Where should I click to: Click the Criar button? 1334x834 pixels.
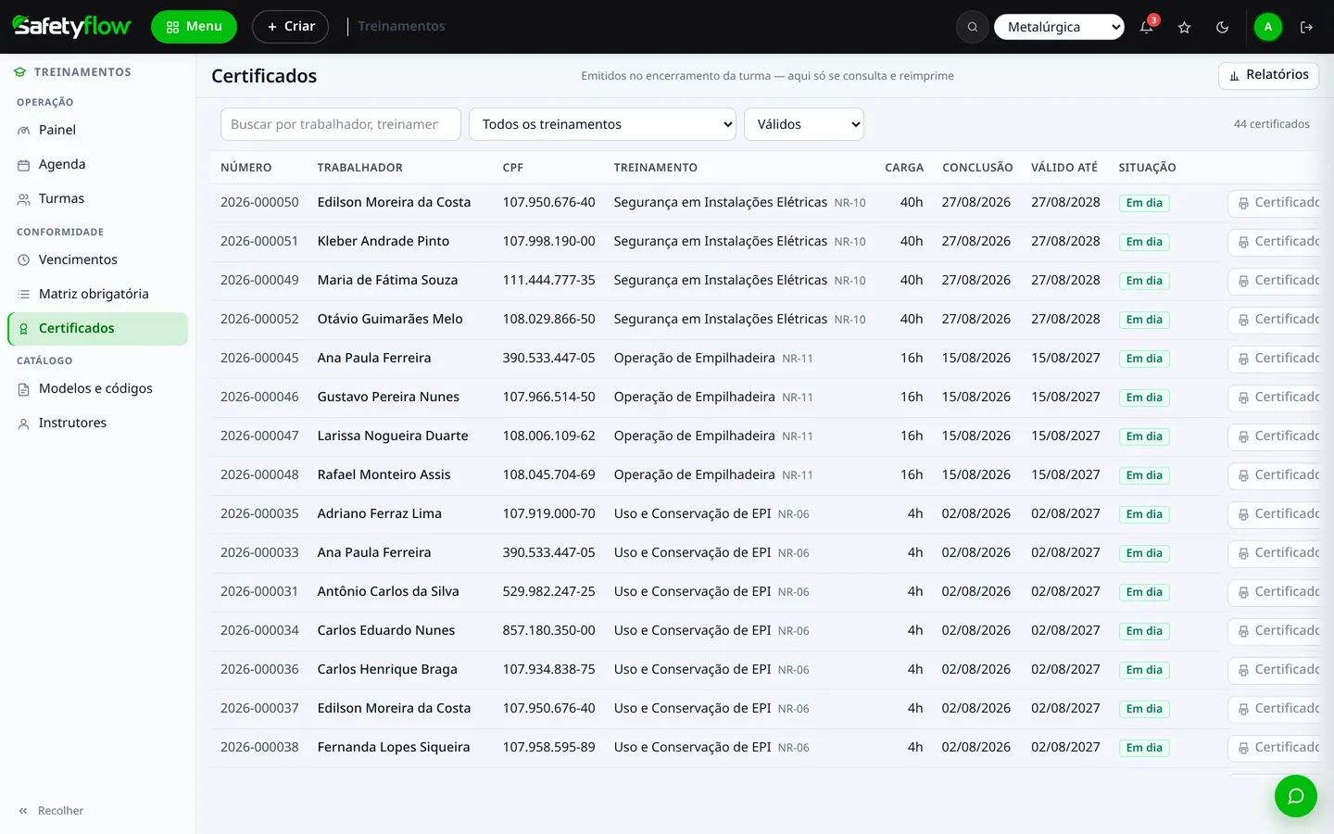tap(290, 27)
